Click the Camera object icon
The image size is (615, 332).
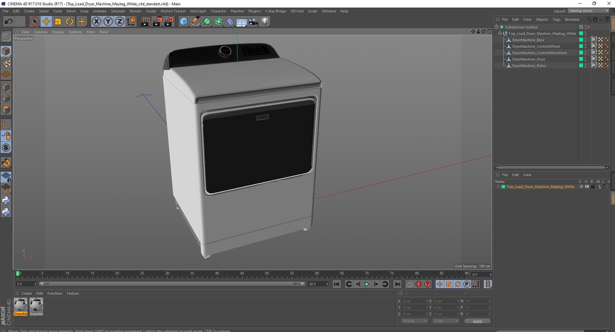[253, 21]
